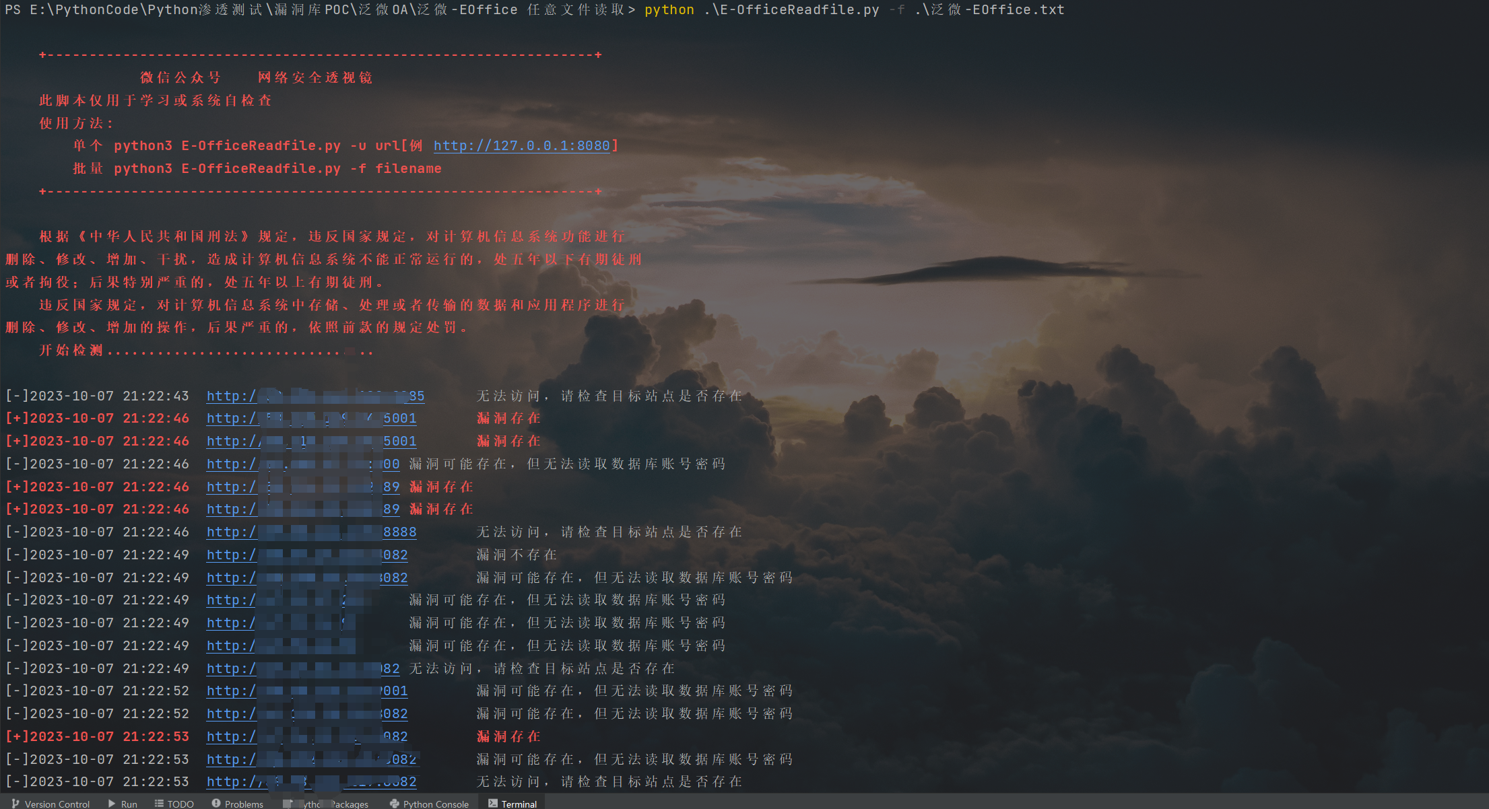The width and height of the screenshot is (1489, 809).
Task: Click the 网络安全透视镜 banner text
Action: 315,77
